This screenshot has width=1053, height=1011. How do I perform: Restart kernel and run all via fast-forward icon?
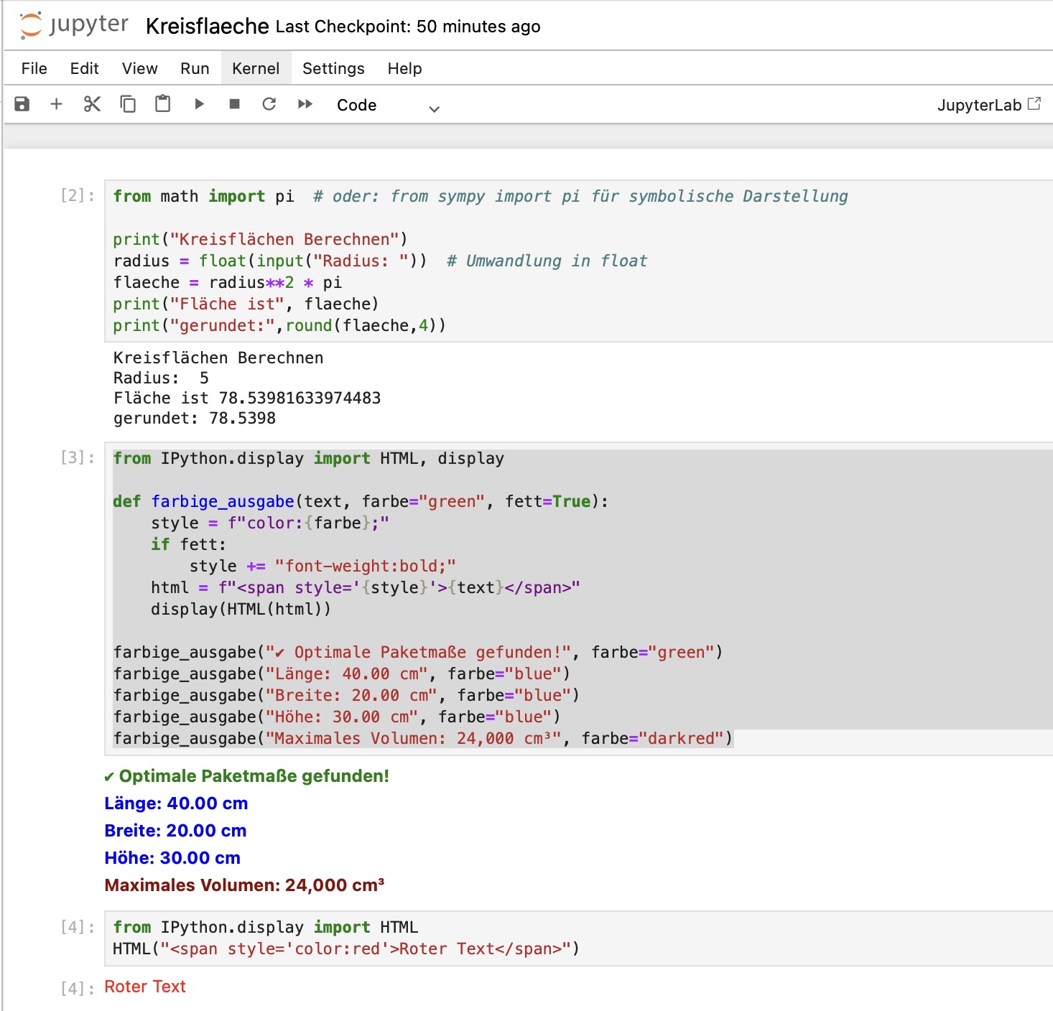click(305, 104)
